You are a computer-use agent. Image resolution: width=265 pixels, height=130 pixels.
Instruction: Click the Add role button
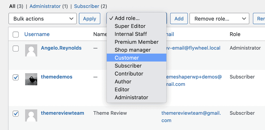[x=179, y=19]
